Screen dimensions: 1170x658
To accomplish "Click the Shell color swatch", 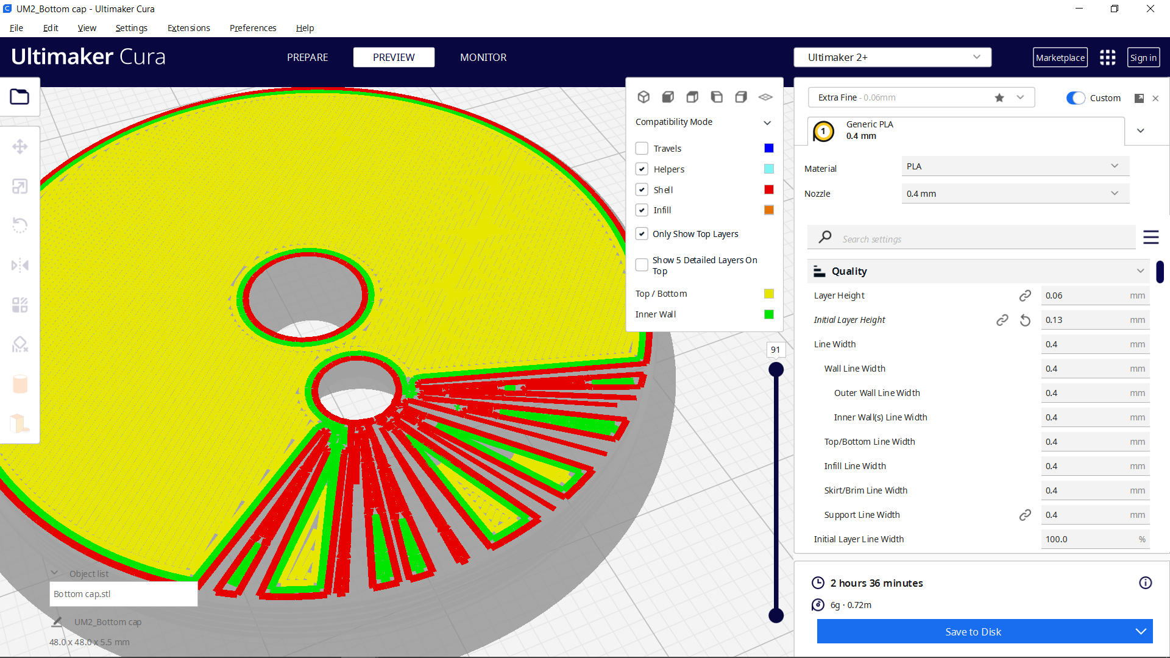I will point(768,189).
